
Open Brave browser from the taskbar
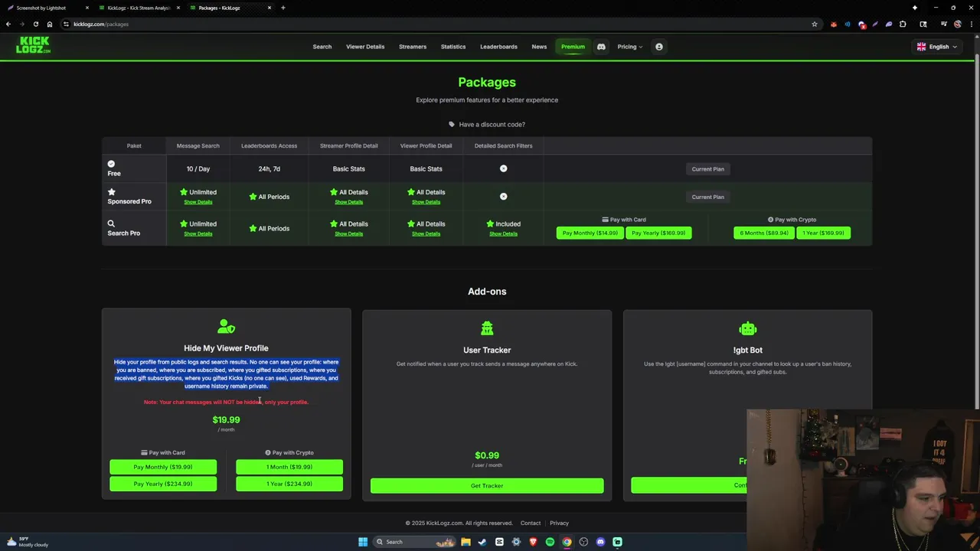533,542
